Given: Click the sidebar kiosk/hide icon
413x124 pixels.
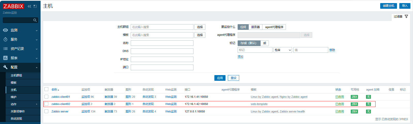Looking at the screenshot, I should coord(35,6).
